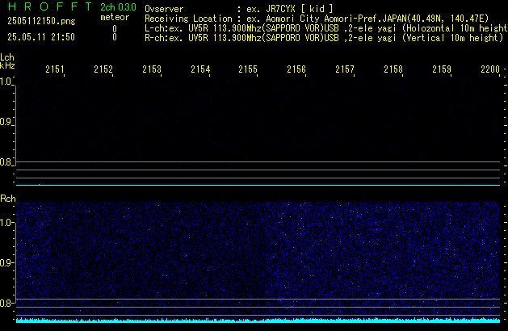Click the timestamp 25.05.11 21:50
The height and width of the screenshot is (331, 508).
41,37
